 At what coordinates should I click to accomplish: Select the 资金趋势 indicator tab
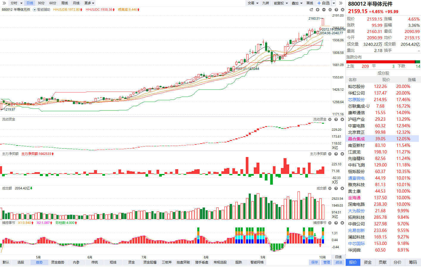58,262
